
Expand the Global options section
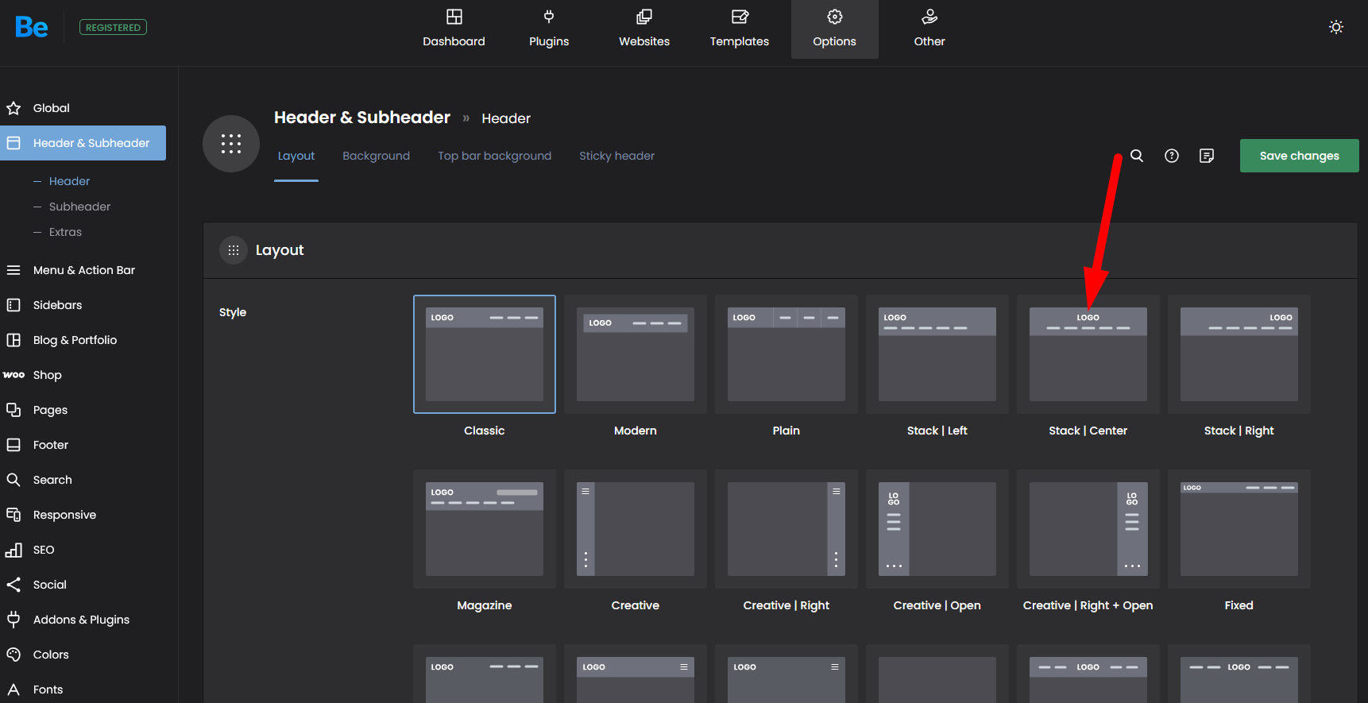[x=51, y=108]
